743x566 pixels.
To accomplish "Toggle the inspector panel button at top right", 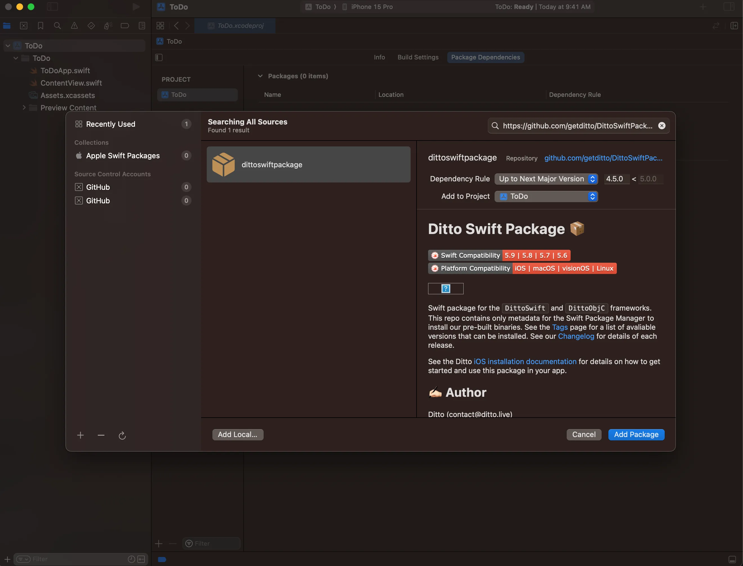I will pos(729,7).
